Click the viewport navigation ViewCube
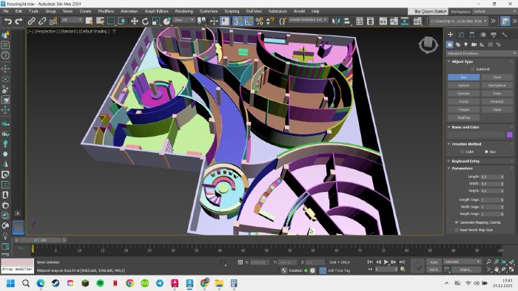 [x=428, y=44]
